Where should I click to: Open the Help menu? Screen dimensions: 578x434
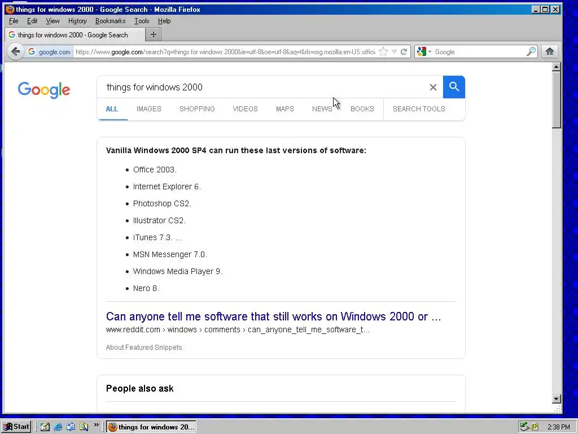(164, 21)
